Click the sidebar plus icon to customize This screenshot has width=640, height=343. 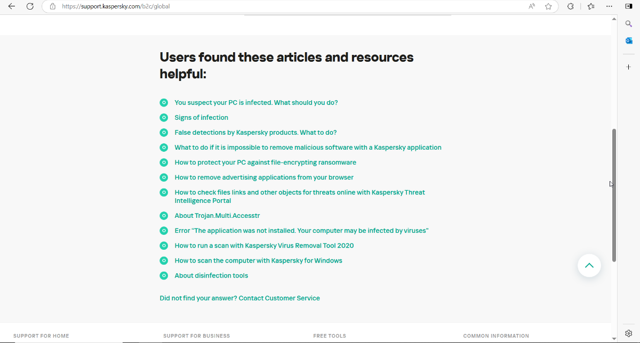point(629,67)
